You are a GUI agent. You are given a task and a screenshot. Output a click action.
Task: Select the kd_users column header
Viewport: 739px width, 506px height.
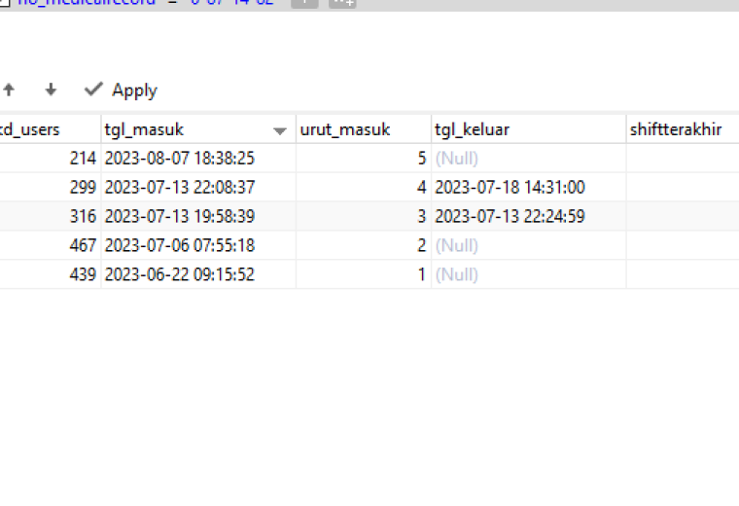pyautogui.click(x=50, y=129)
